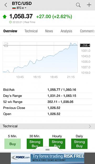Tap the Daily Strong Buy button
The height and width of the screenshot is (164, 95).
coord(79,144)
